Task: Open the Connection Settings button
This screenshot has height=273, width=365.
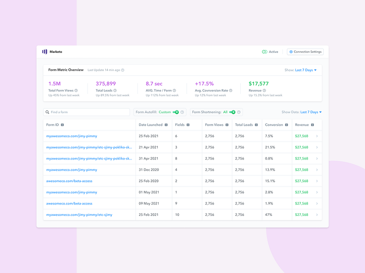Action: (305, 52)
